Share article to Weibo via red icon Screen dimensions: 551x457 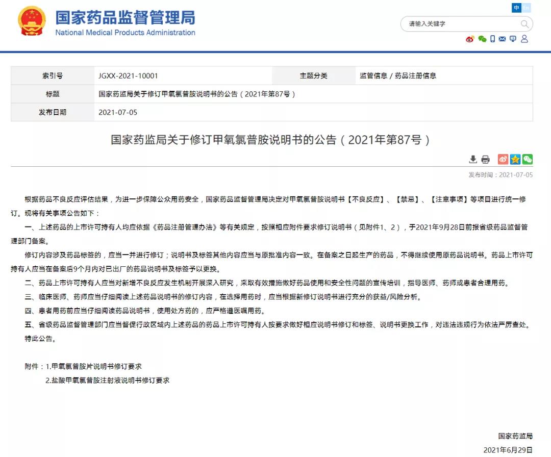pos(503,160)
